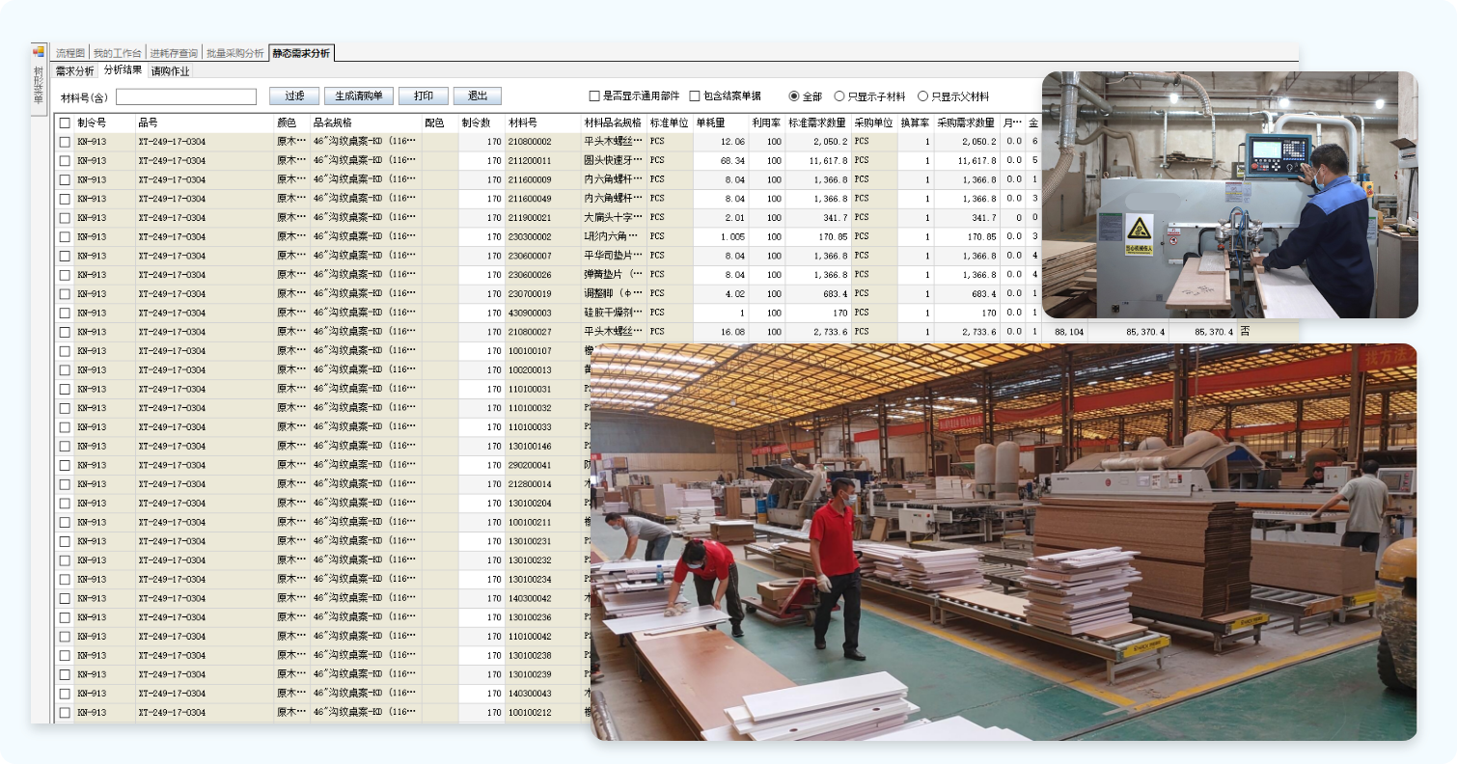
Task: Select the 全部 radio option
Action: click(x=794, y=96)
